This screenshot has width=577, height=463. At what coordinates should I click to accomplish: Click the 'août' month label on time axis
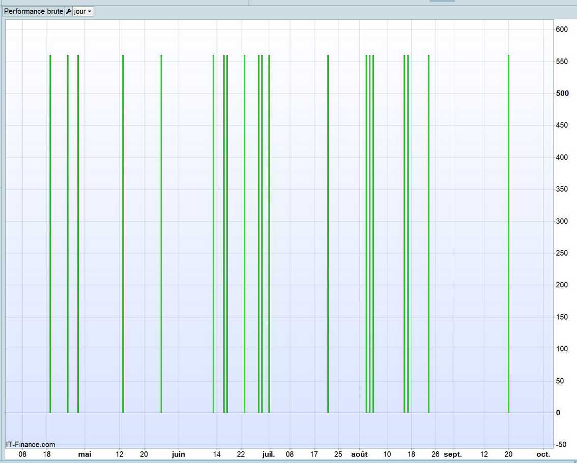(359, 454)
